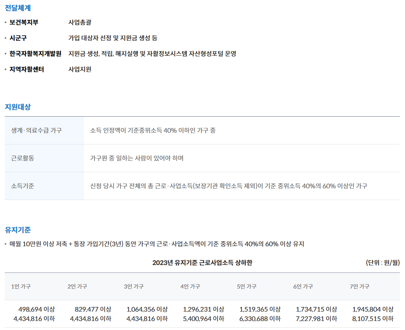Click the '1,064,356 이상' value
405x330 pixels.
click(147, 309)
